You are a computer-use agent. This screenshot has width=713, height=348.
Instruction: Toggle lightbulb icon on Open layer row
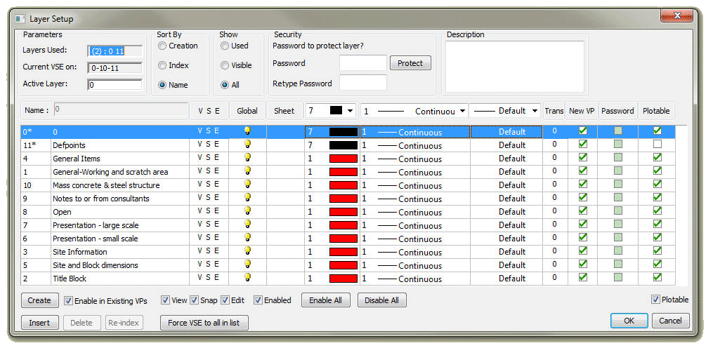pos(247,211)
